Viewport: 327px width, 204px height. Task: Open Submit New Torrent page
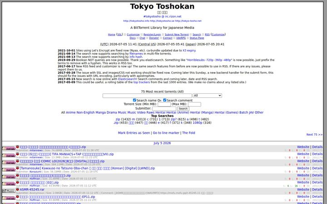[x=177, y=34]
